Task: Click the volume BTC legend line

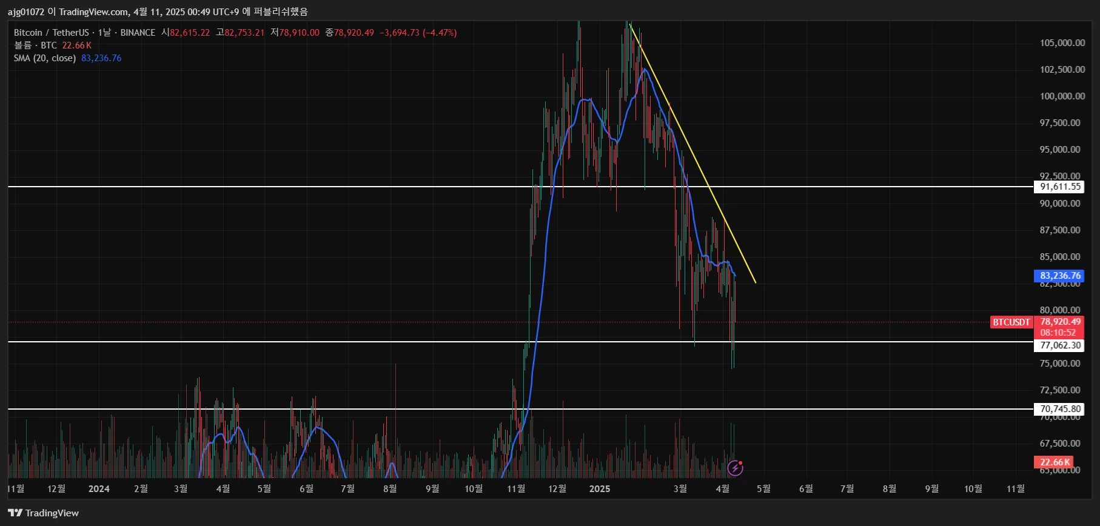Action: point(53,45)
